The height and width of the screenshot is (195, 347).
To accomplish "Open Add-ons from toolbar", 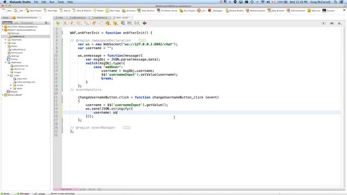I will point(314,11).
